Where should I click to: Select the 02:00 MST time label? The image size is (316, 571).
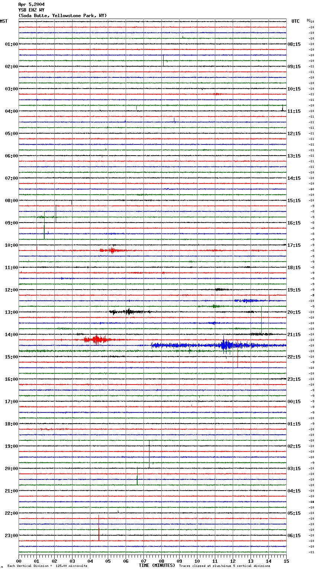tap(11, 67)
